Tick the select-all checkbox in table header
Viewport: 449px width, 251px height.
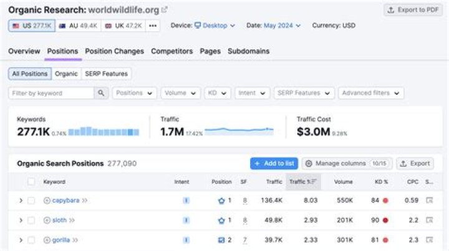[x=31, y=182]
